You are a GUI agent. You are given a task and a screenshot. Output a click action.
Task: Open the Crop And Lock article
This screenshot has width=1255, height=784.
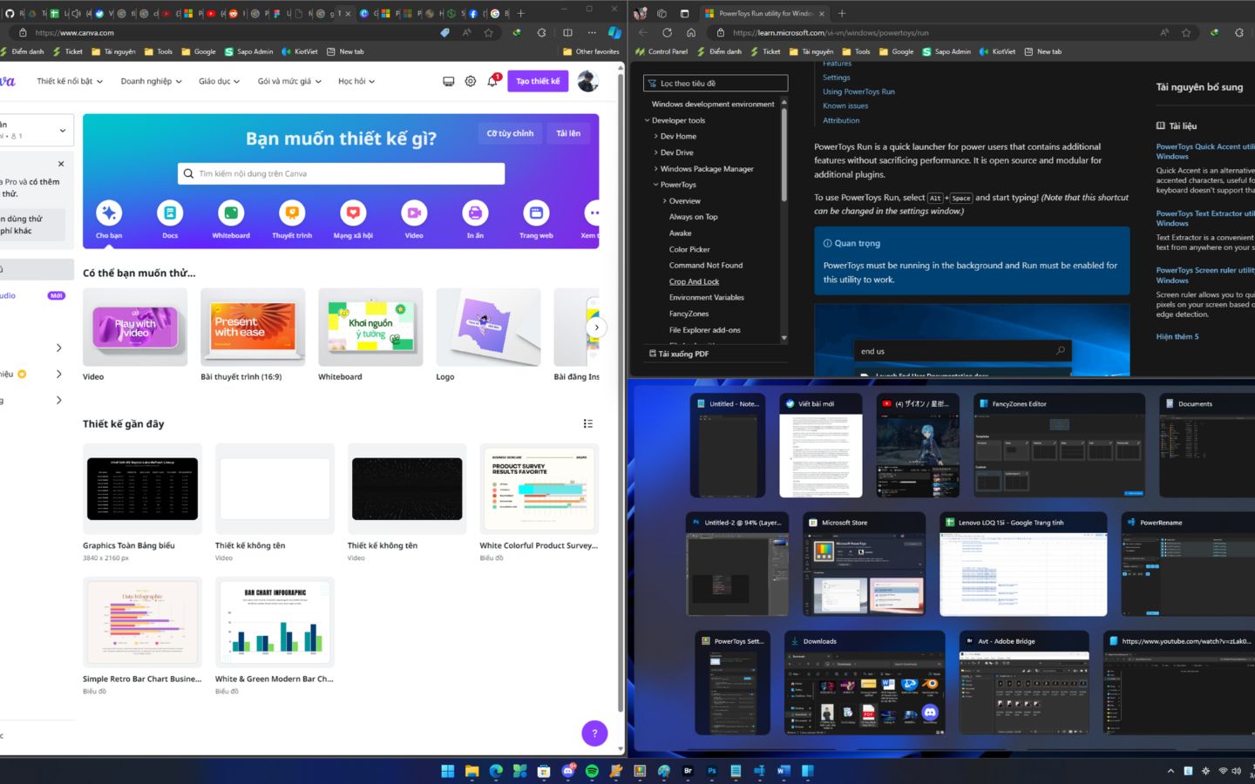tap(694, 281)
